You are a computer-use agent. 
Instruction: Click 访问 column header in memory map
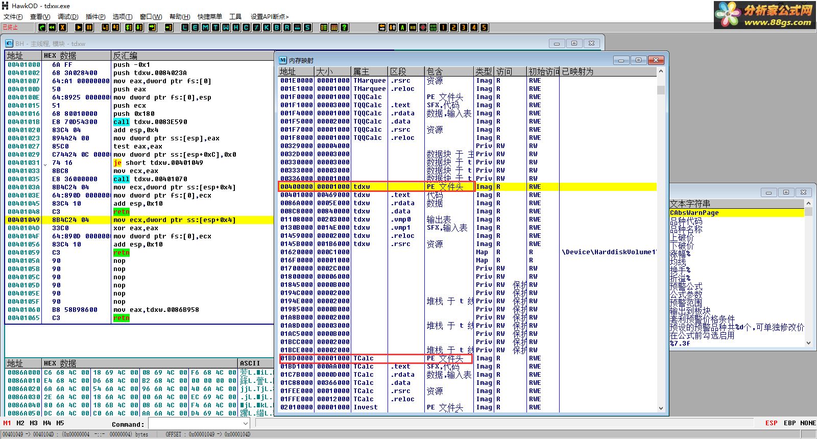click(x=510, y=71)
